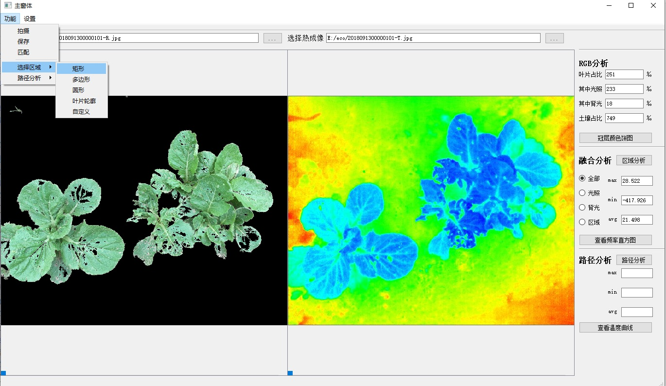Click the 选择热成像 file path field
The height and width of the screenshot is (386, 666).
tap(433, 38)
